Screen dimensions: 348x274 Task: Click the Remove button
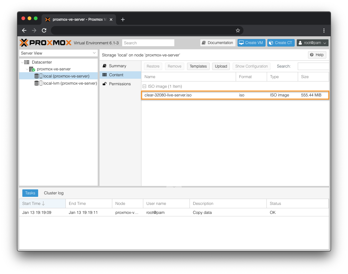coord(174,66)
